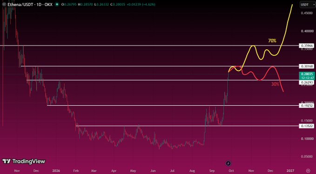Click the Jun label on time axis
This screenshot has height=174, width=316.
point(153,171)
